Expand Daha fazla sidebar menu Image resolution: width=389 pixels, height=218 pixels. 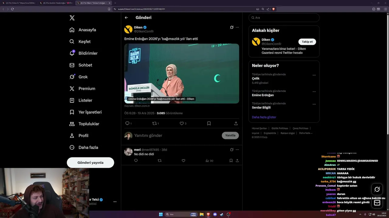tap(84, 147)
